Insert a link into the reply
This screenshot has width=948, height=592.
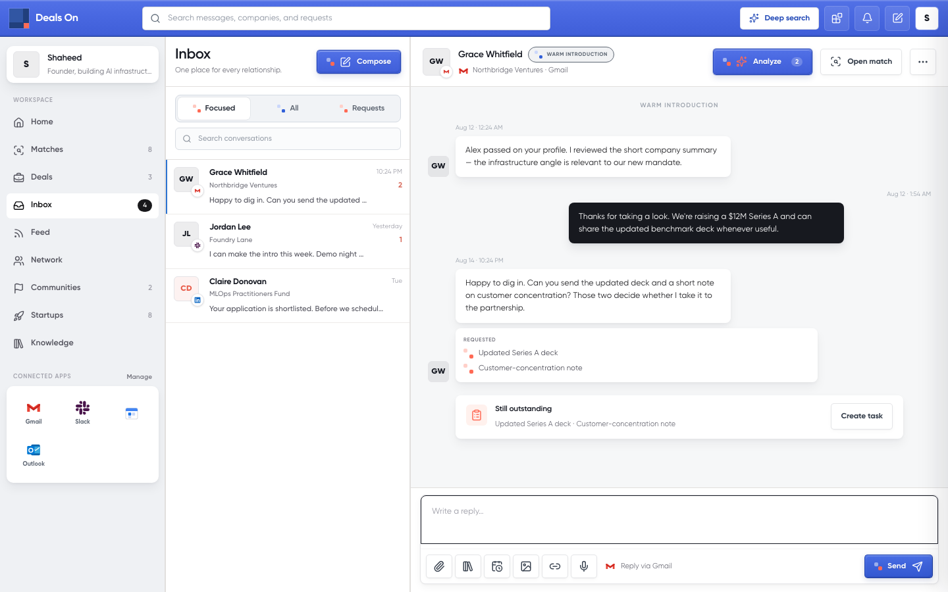click(x=555, y=566)
